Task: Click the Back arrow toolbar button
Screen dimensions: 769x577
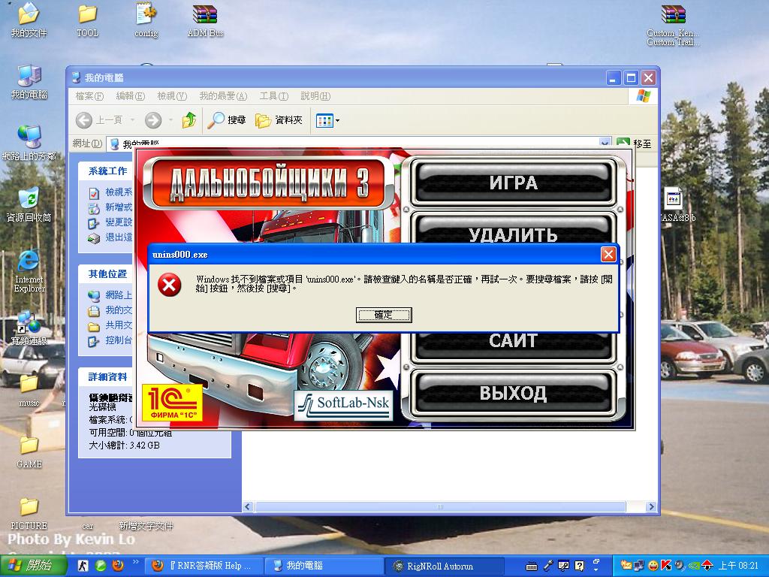Action: click(84, 119)
